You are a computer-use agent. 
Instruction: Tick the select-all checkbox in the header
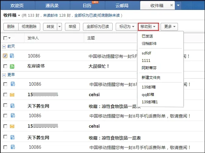click(x=5, y=38)
